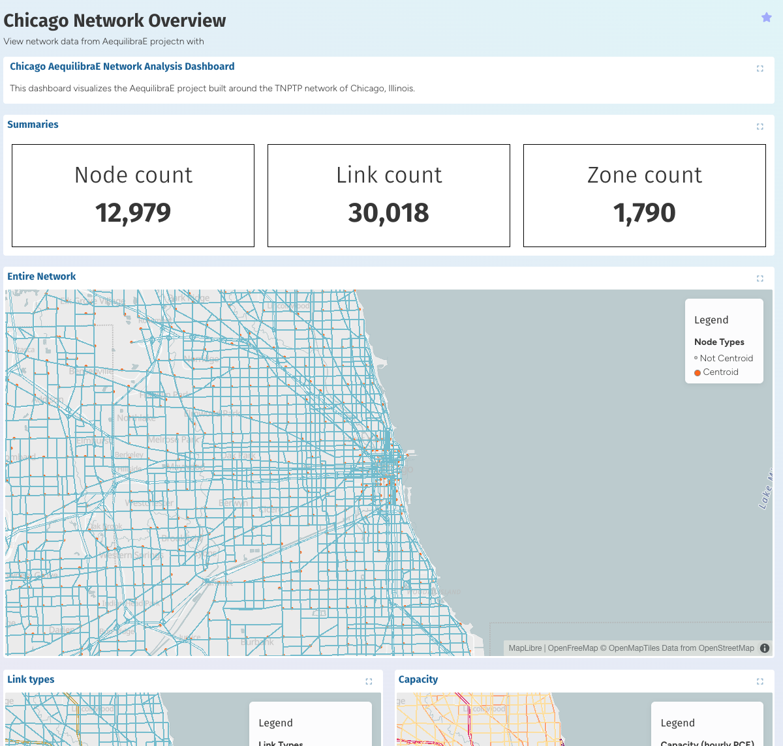The width and height of the screenshot is (783, 746).
Task: Expand the Capacity hourly PCE legend
Action: [709, 743]
